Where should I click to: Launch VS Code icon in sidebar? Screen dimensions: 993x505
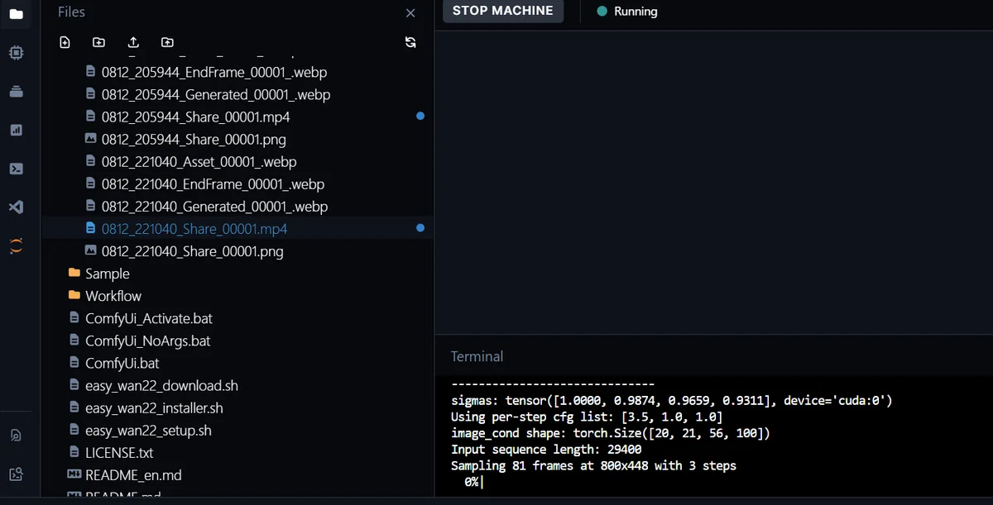[x=16, y=207]
